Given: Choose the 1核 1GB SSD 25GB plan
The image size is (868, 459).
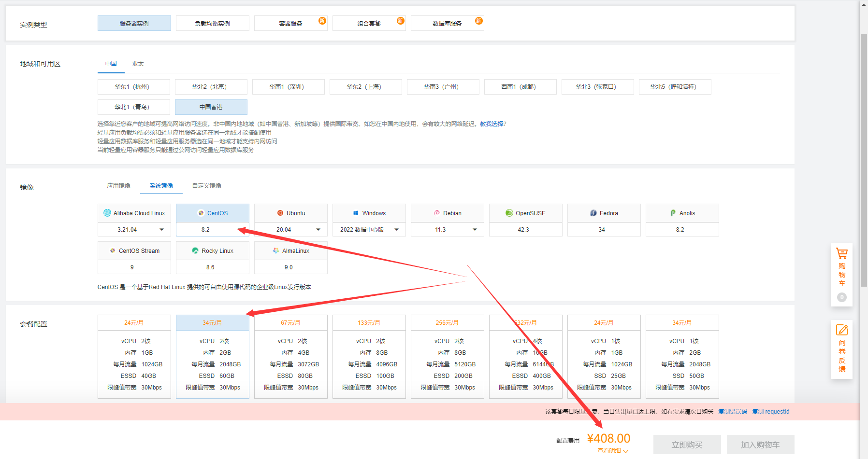Looking at the screenshot, I should coord(604,357).
